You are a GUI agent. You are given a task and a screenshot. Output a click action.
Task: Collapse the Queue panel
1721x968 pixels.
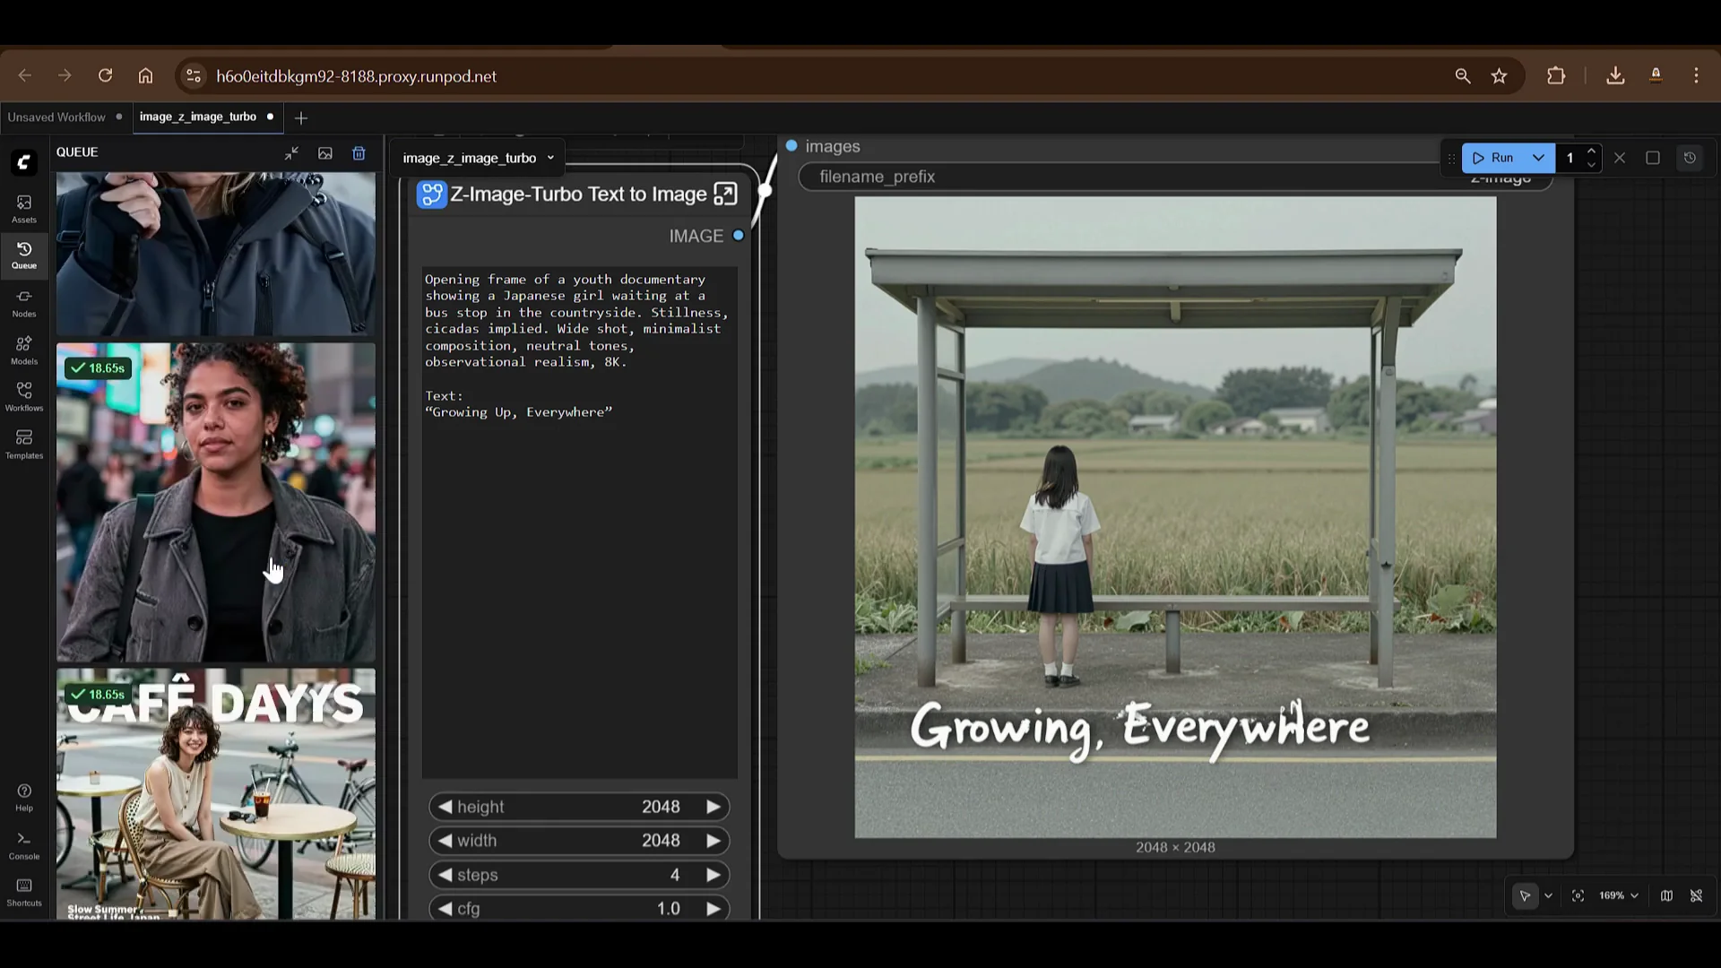coord(291,153)
